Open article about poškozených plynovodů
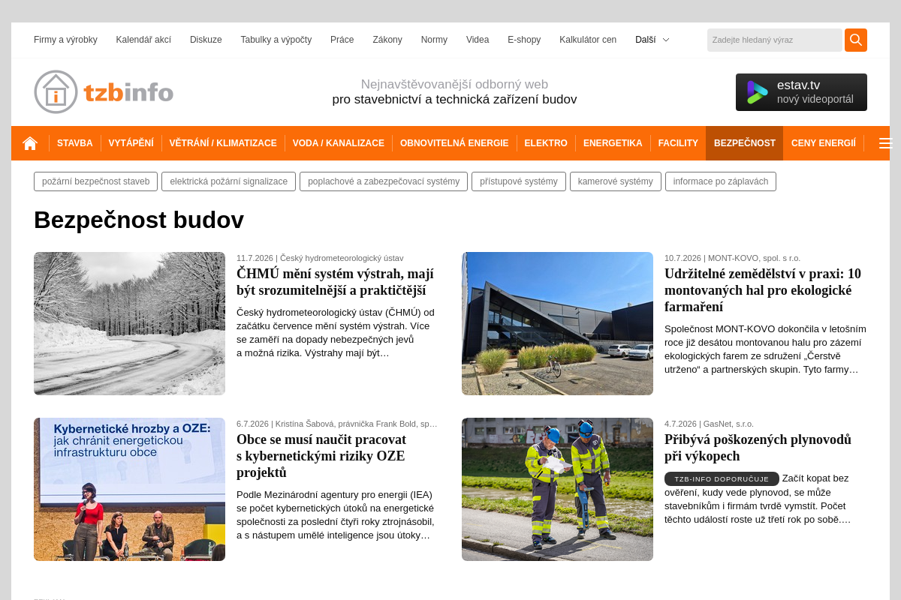Screen dimensions: 901x600 pos(758,448)
